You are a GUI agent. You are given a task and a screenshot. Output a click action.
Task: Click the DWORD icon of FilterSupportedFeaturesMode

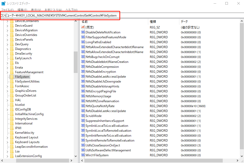tap(83, 37)
